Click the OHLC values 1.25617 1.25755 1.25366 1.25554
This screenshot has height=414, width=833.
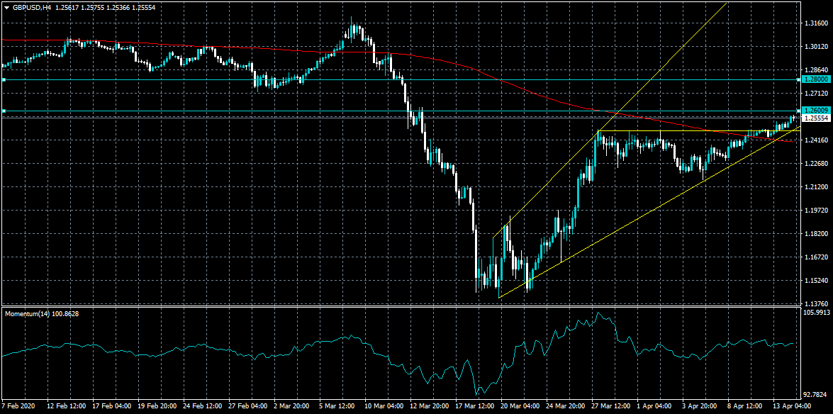point(105,7)
